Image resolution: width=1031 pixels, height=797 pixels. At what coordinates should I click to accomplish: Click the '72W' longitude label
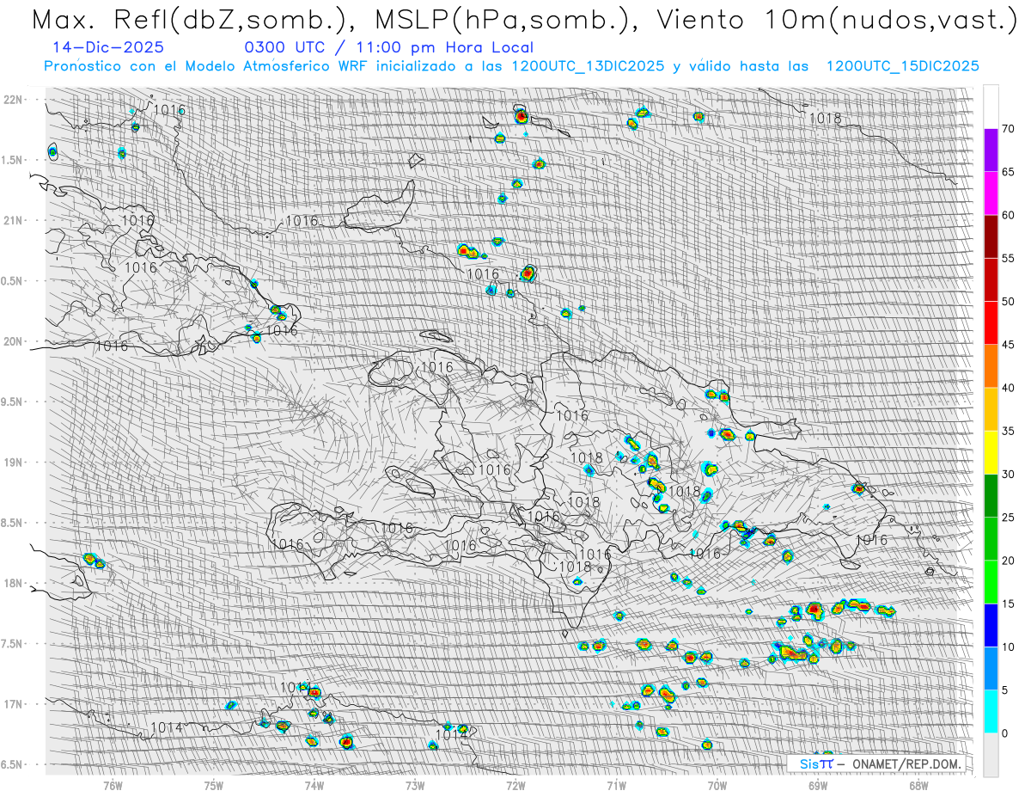(515, 785)
